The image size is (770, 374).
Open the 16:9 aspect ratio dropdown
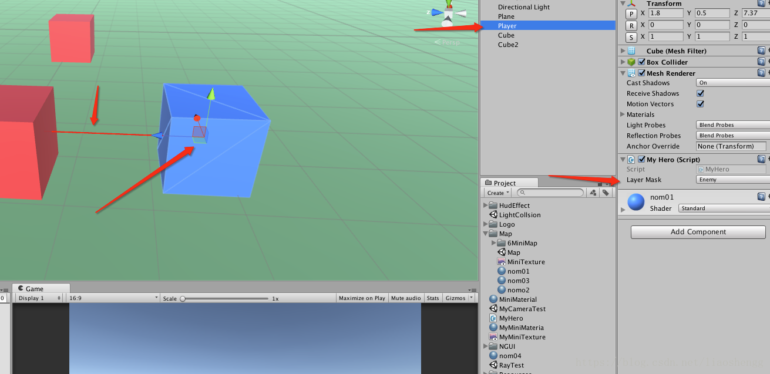pyautogui.click(x=113, y=298)
